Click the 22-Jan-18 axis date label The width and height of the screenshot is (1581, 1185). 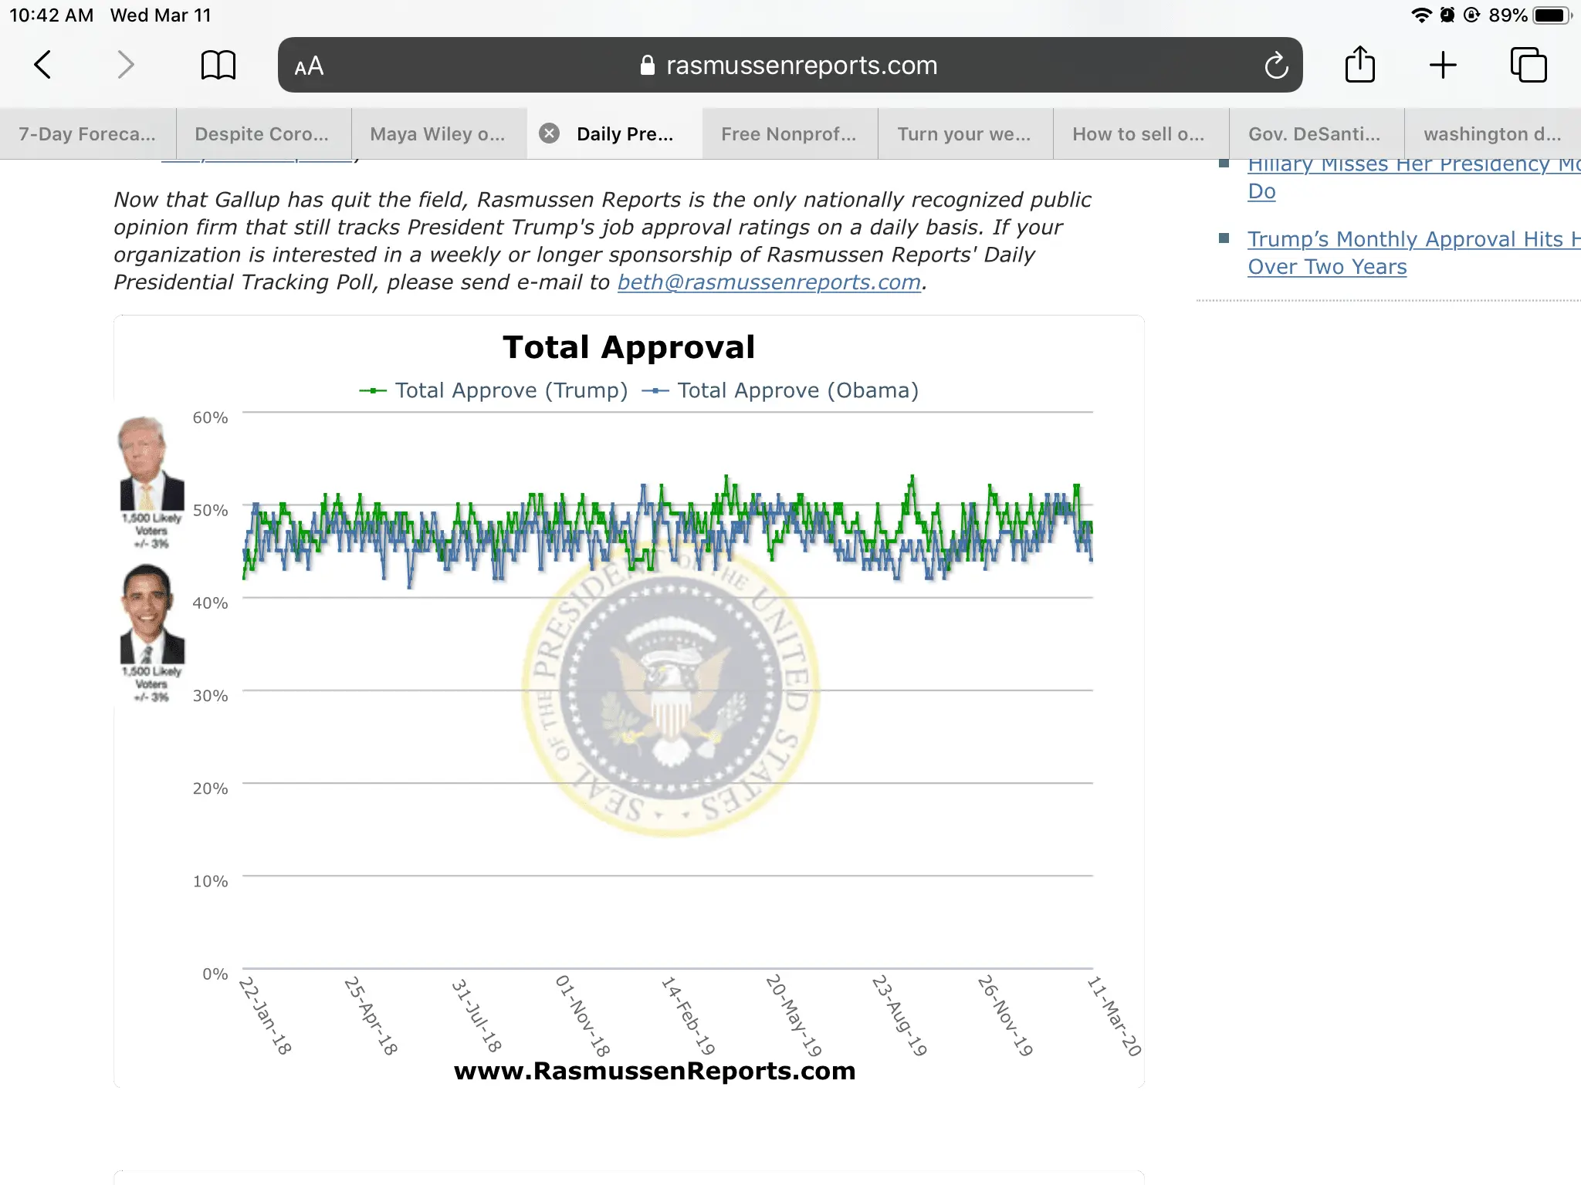click(265, 1016)
